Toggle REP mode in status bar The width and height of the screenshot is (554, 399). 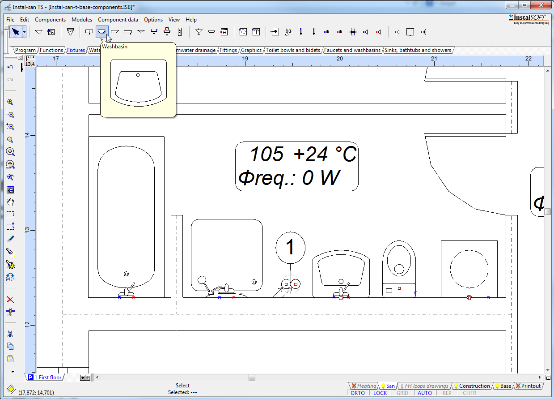point(447,393)
